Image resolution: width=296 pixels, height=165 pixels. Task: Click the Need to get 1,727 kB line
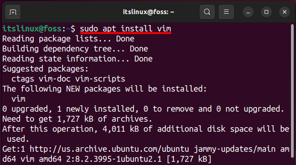(77, 119)
